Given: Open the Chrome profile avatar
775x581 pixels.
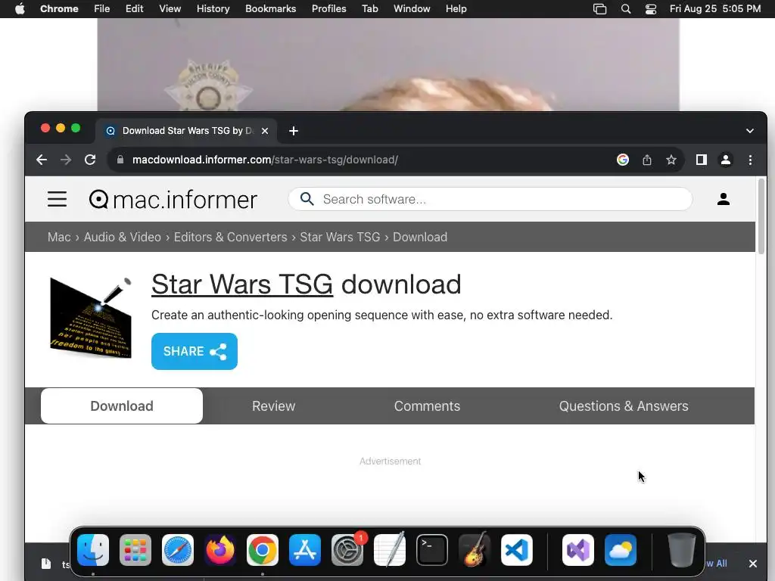Looking at the screenshot, I should (x=726, y=160).
